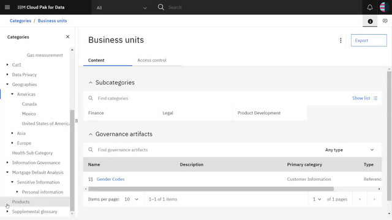Click the Description column header

(192, 164)
